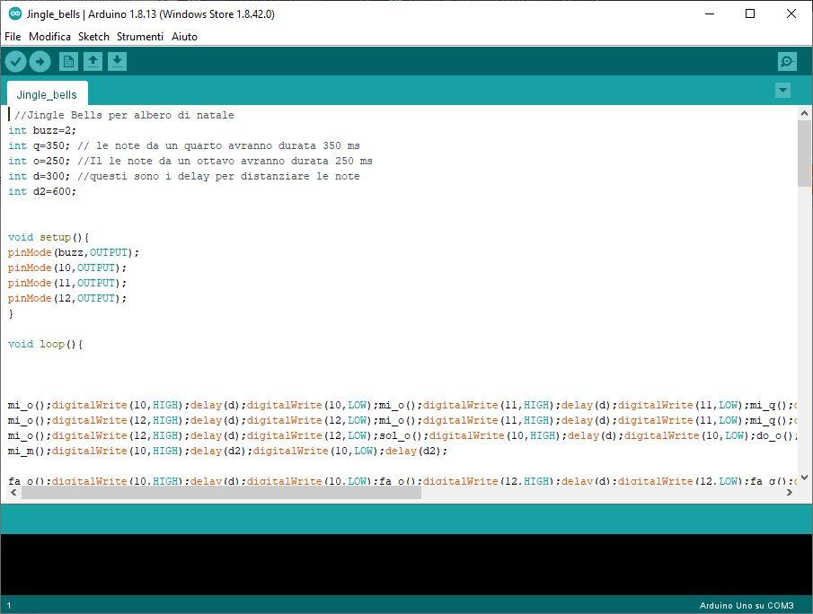Click the Arduino logo in the title bar
The width and height of the screenshot is (813, 614).
(15, 14)
